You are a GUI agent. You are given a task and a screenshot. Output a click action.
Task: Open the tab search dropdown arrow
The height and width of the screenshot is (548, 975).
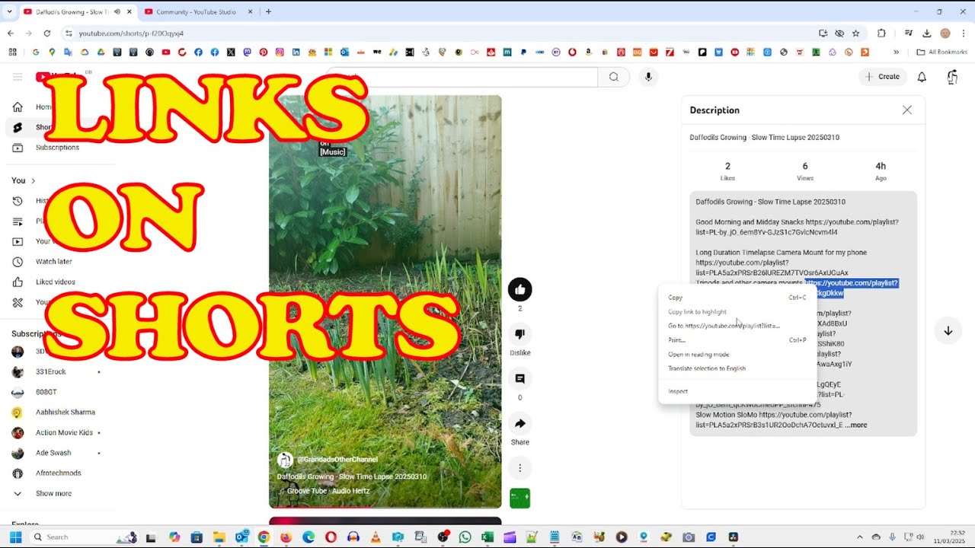(x=9, y=11)
